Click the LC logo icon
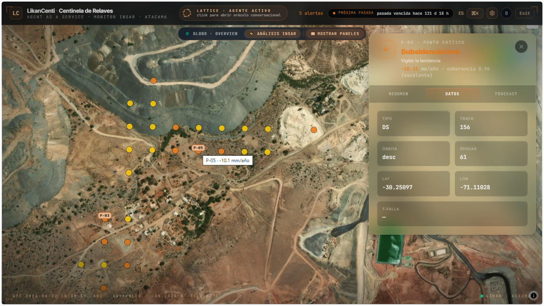The image size is (544, 306). pyautogui.click(x=16, y=13)
